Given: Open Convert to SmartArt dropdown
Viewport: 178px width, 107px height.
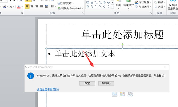Looking at the screenshot, I should click(x=70, y=8).
